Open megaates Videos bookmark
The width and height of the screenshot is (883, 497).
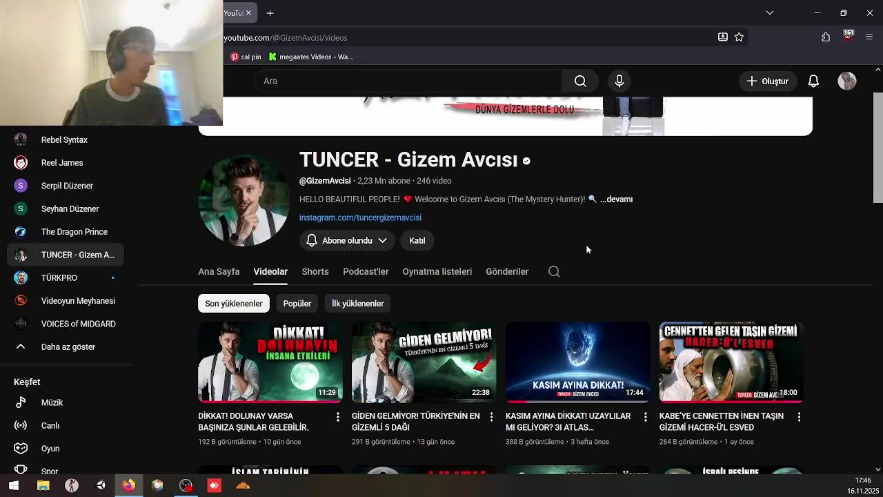coord(310,57)
